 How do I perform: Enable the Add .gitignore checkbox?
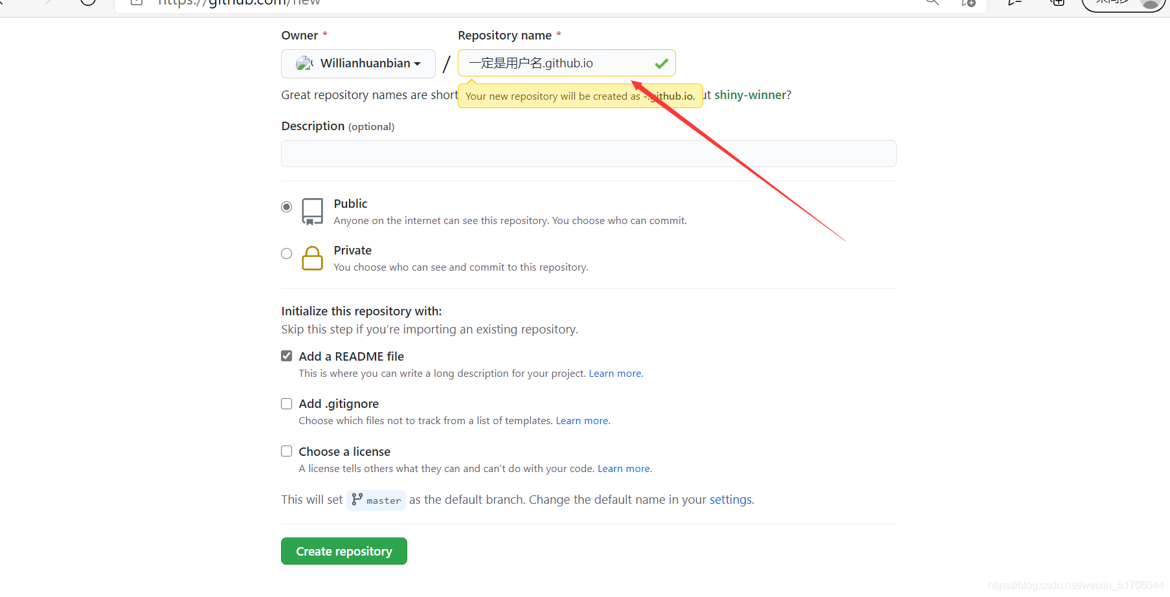[287, 403]
